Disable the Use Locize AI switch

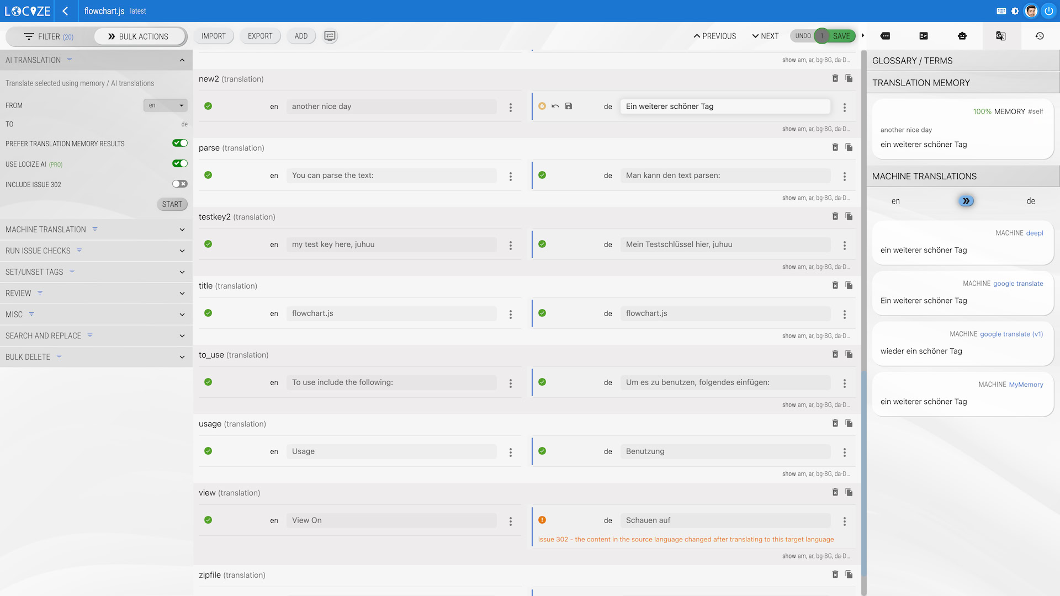(x=179, y=164)
